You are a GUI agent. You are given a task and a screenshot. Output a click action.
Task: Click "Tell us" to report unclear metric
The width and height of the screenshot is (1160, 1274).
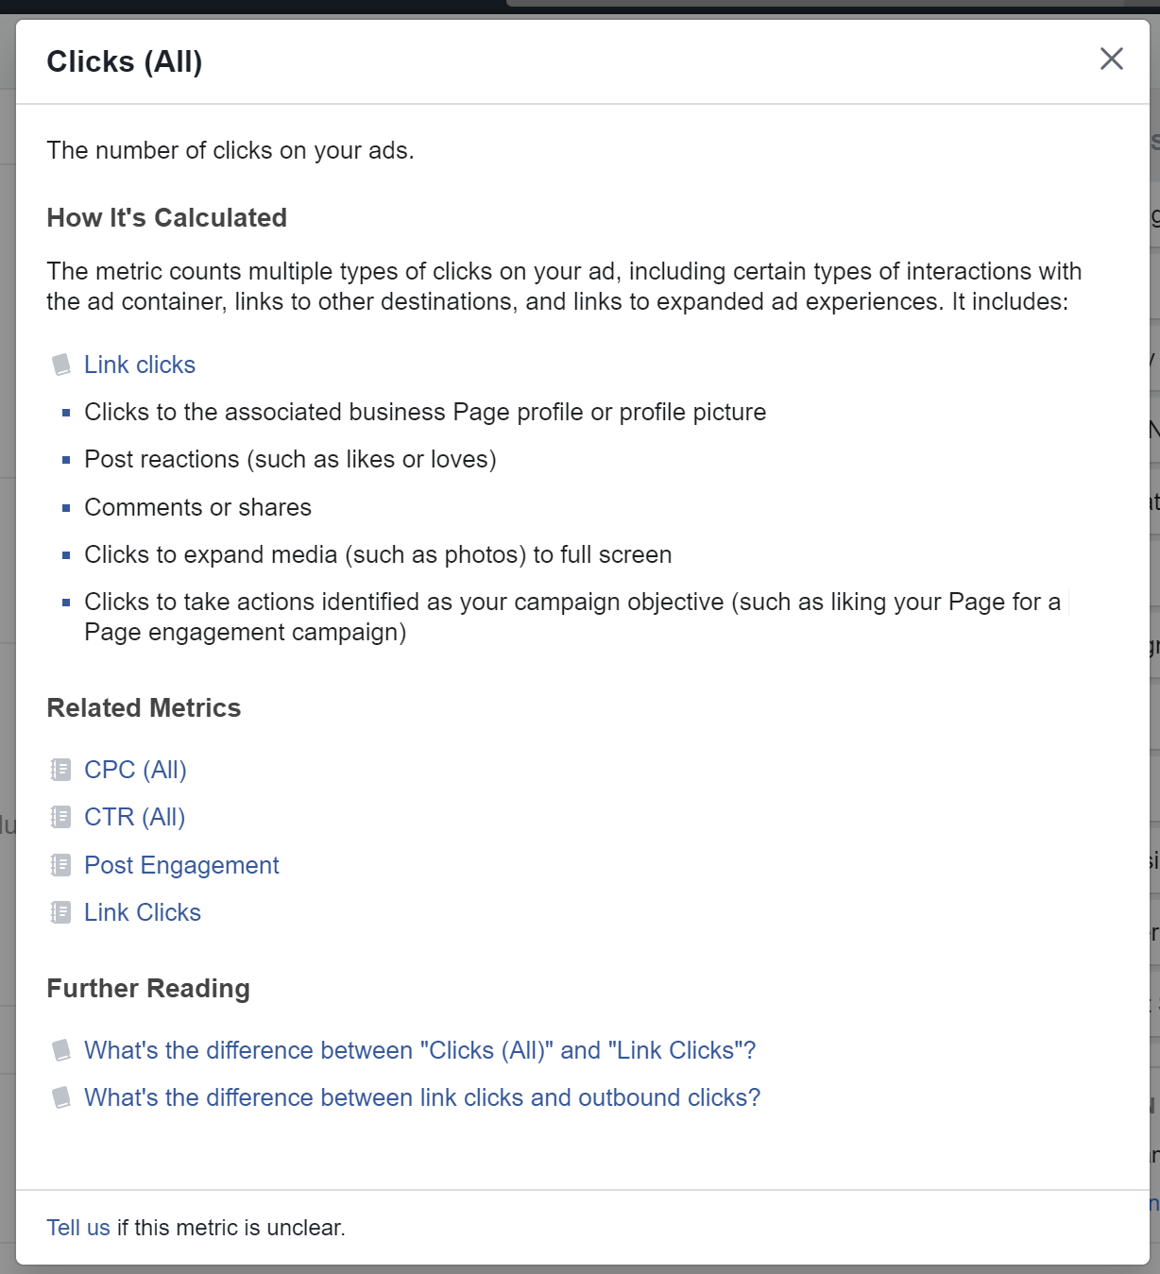click(77, 1227)
